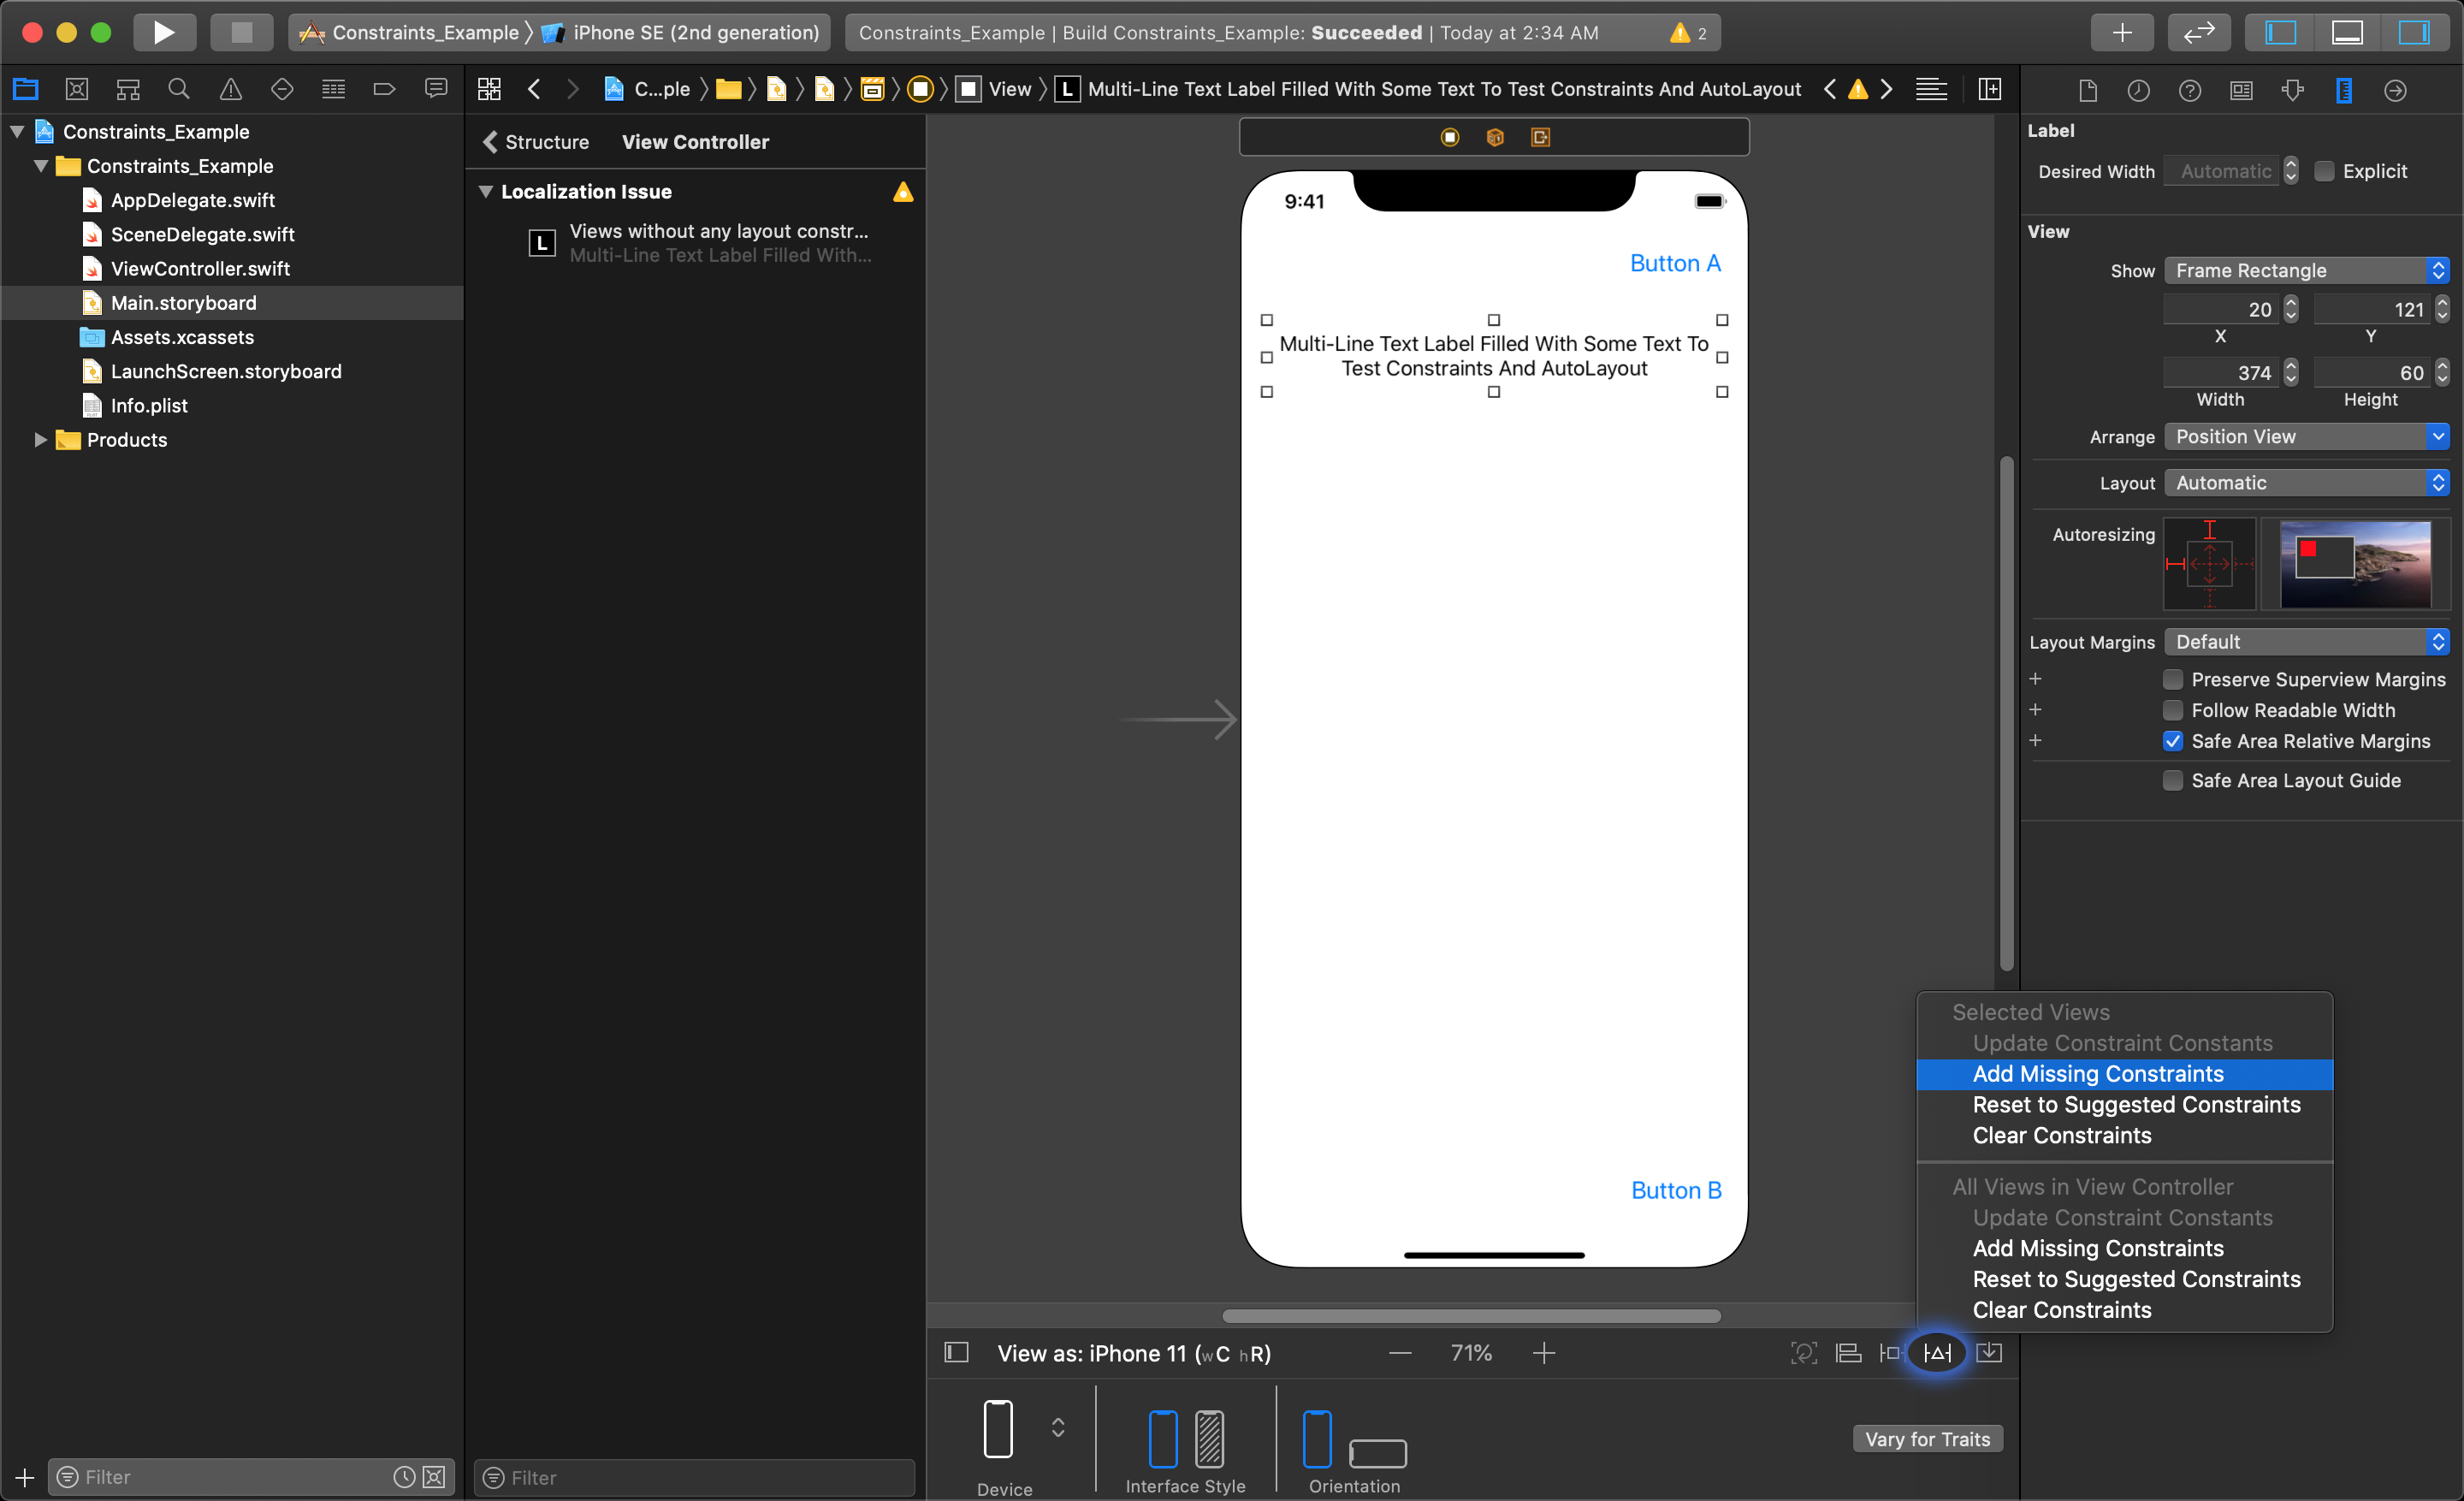Viewport: 2464px width, 1501px height.
Task: Expand the Show Frame Rectangle dropdown
Action: coord(2437,270)
